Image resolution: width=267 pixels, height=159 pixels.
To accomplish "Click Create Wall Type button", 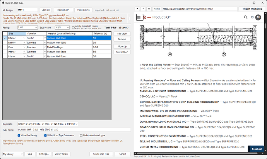I will click(101, 154).
